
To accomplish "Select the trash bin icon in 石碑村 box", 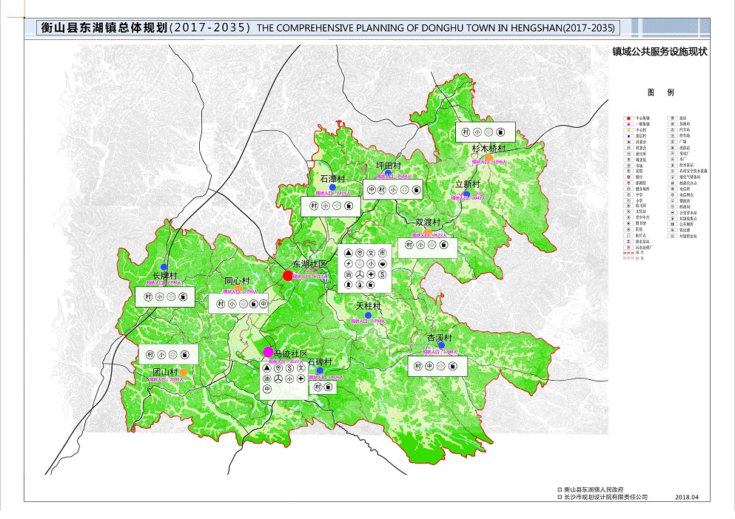I will 328,387.
